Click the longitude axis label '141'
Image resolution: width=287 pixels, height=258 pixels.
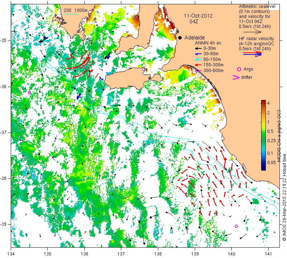coord(268,254)
